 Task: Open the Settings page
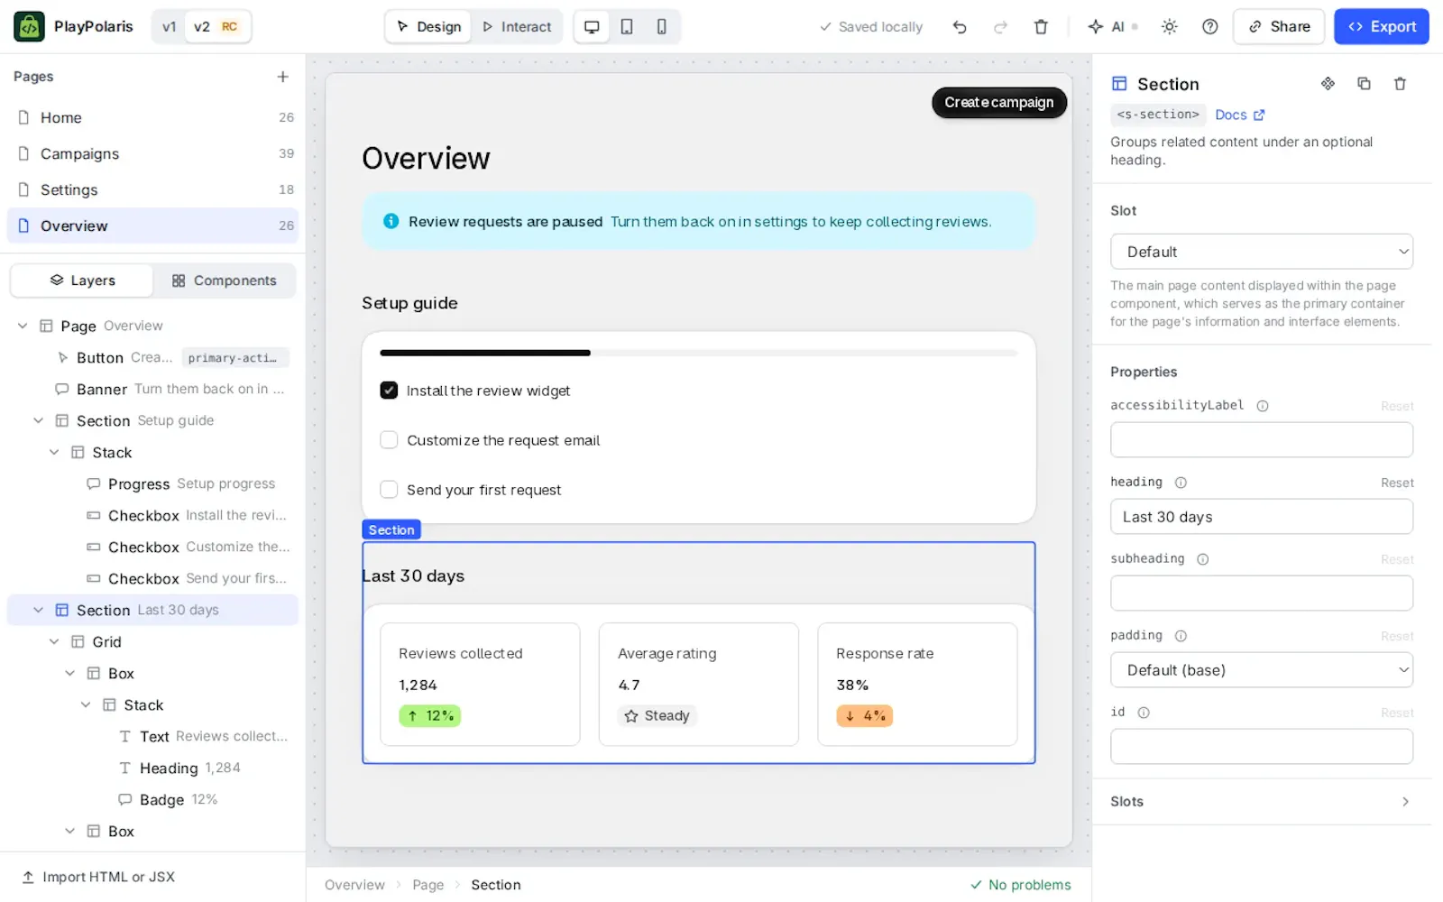click(x=152, y=189)
